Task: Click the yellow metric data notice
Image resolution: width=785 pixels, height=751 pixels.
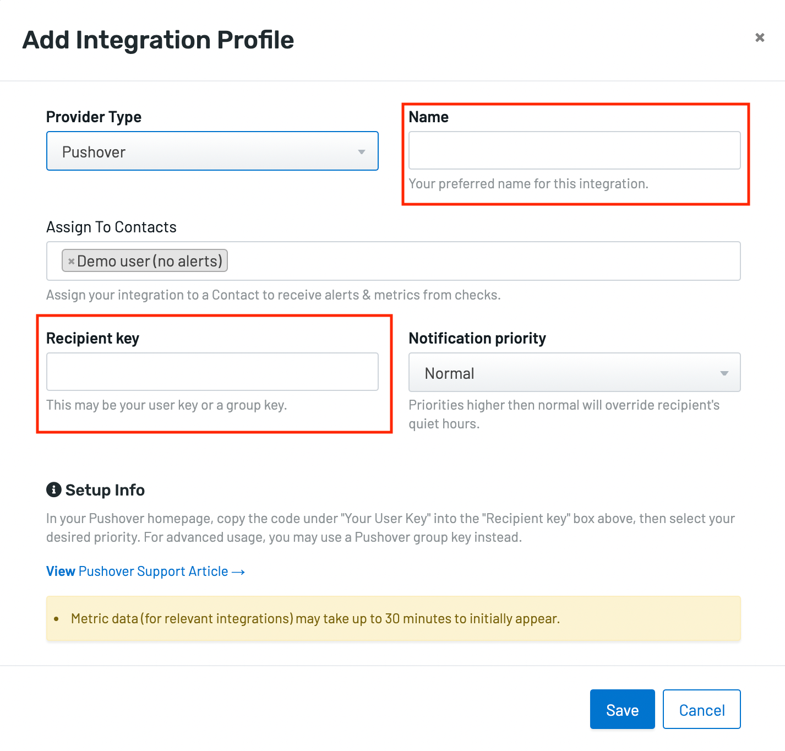Action: [394, 619]
